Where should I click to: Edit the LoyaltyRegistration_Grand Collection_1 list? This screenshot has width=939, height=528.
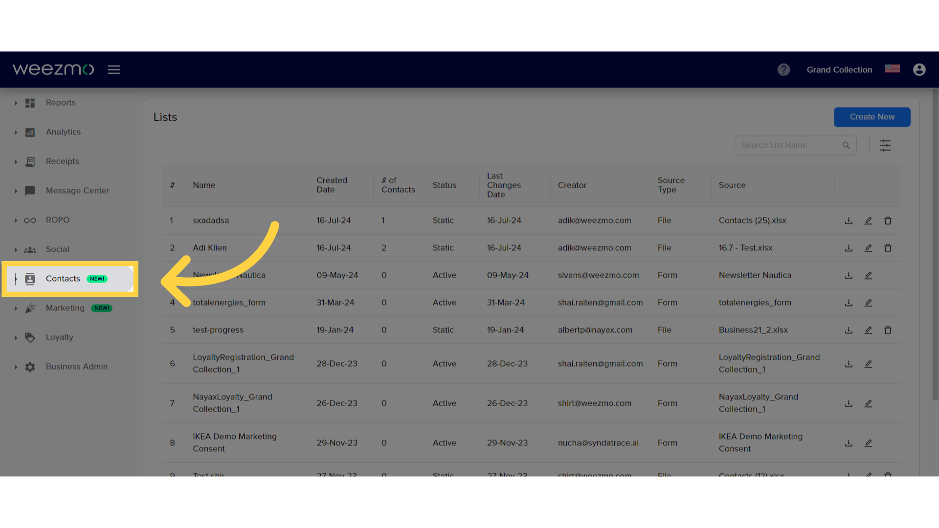868,364
